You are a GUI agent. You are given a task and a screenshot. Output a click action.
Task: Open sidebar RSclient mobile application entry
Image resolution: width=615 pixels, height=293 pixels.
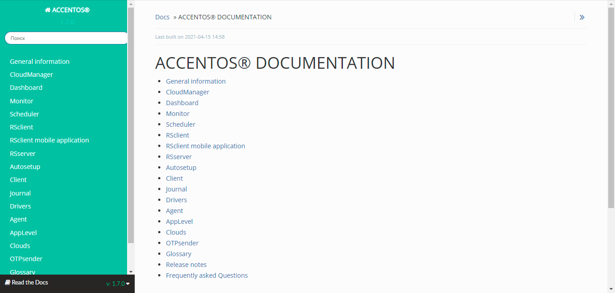pos(50,140)
